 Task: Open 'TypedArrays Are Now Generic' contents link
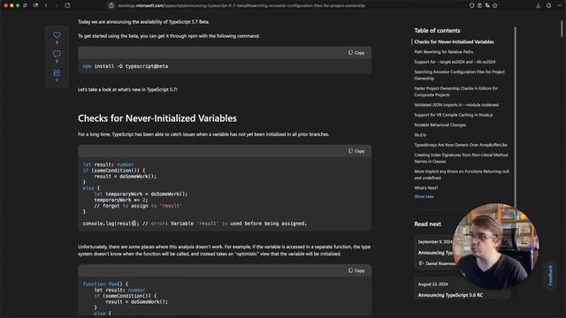point(461,145)
